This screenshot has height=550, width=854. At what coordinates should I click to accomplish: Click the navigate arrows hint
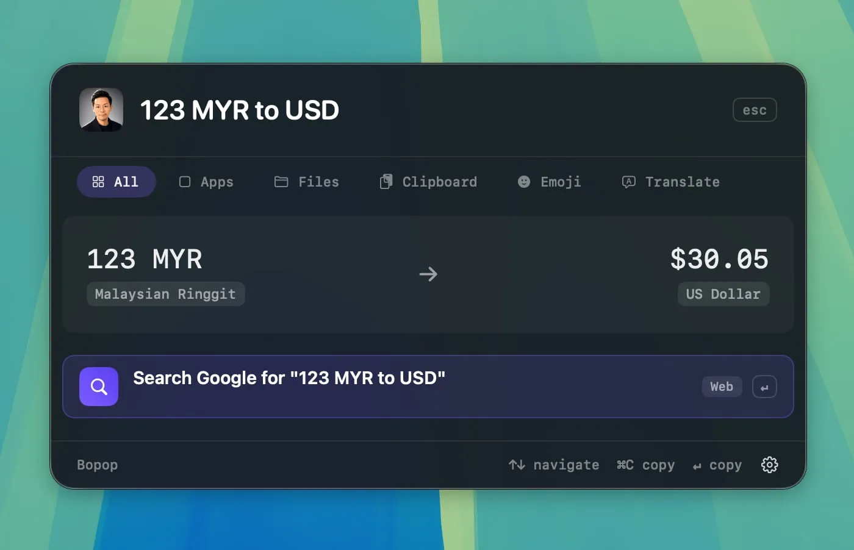point(554,465)
